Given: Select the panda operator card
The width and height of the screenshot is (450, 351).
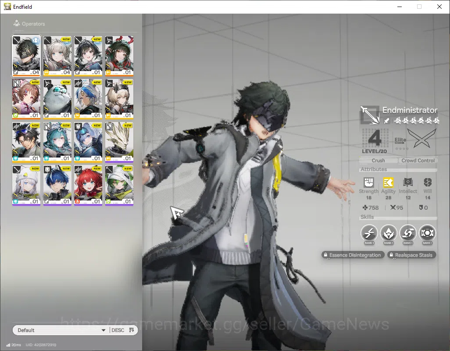Looking at the screenshot, I should pyautogui.click(x=57, y=99).
